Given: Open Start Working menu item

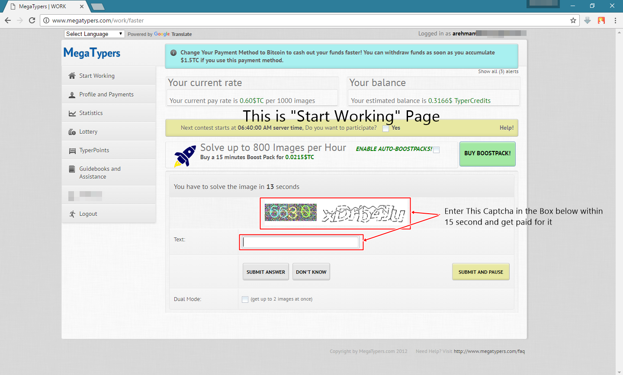Looking at the screenshot, I should [x=109, y=76].
